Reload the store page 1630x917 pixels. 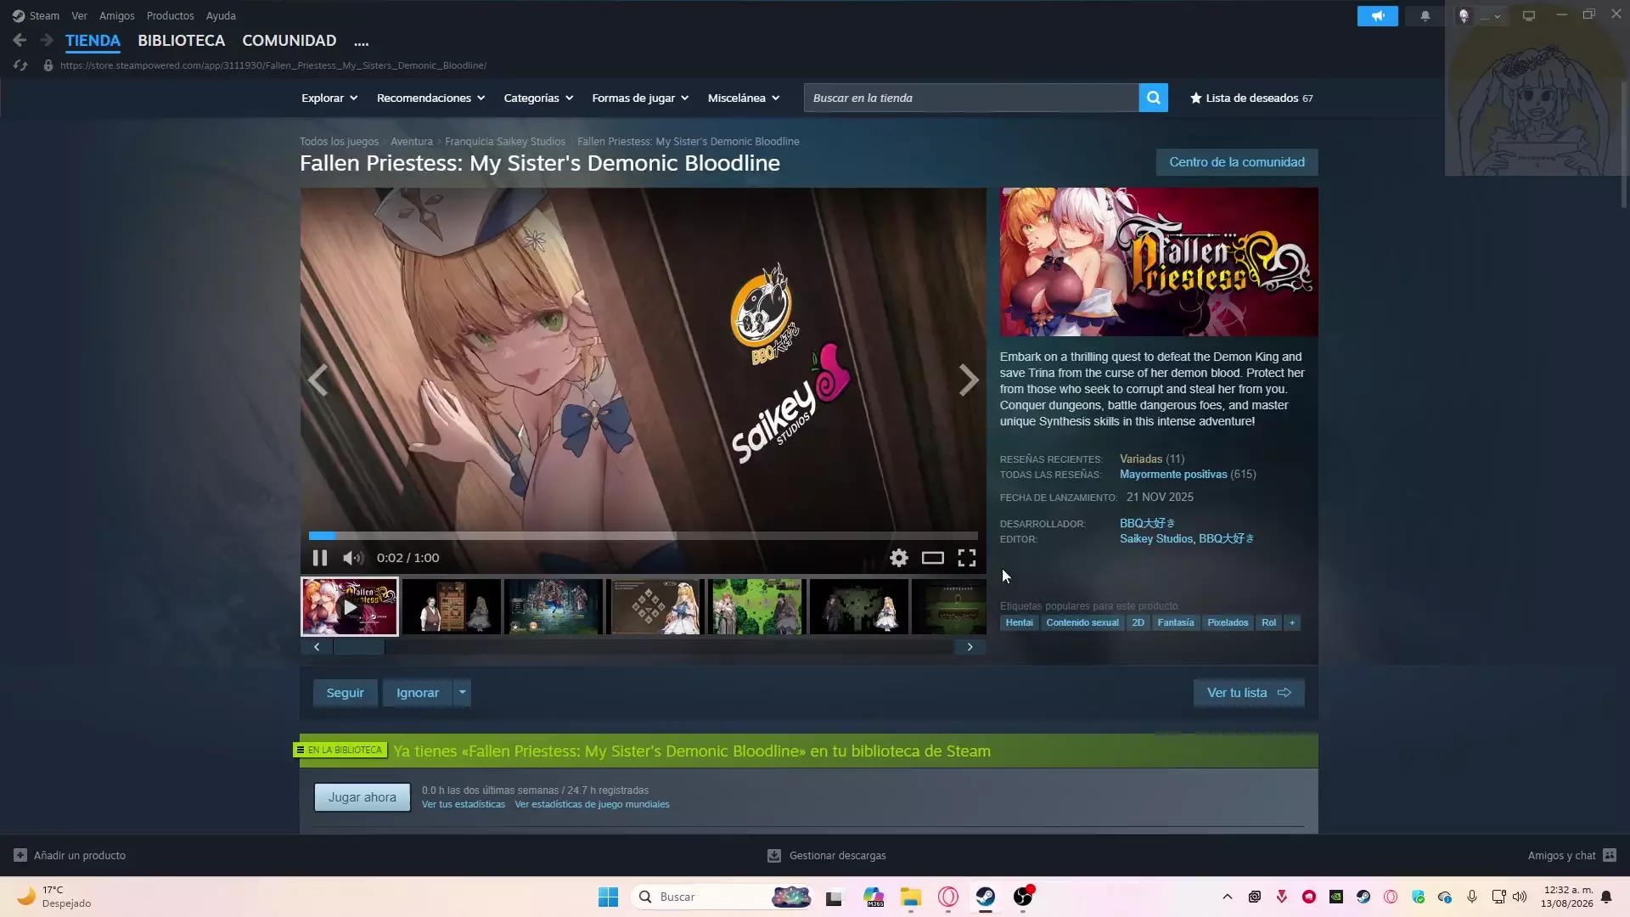(20, 65)
